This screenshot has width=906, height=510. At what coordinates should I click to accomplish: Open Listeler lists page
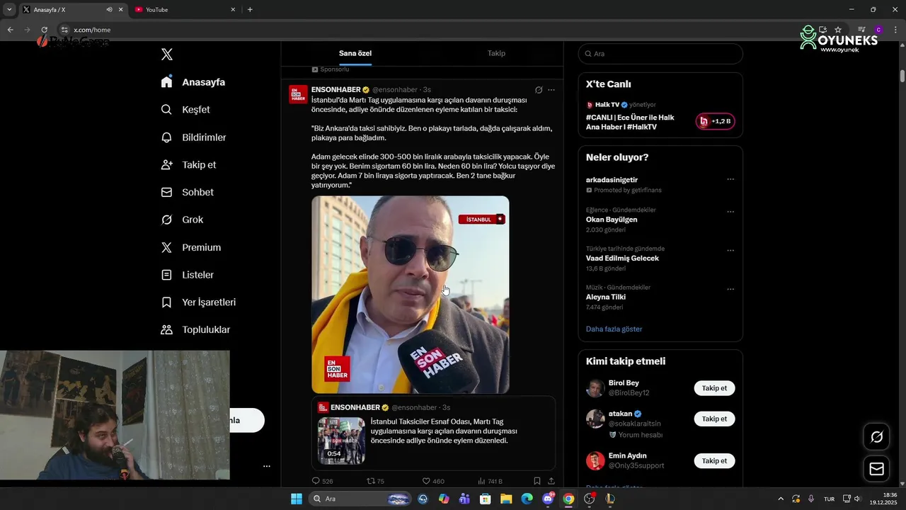click(x=187, y=275)
